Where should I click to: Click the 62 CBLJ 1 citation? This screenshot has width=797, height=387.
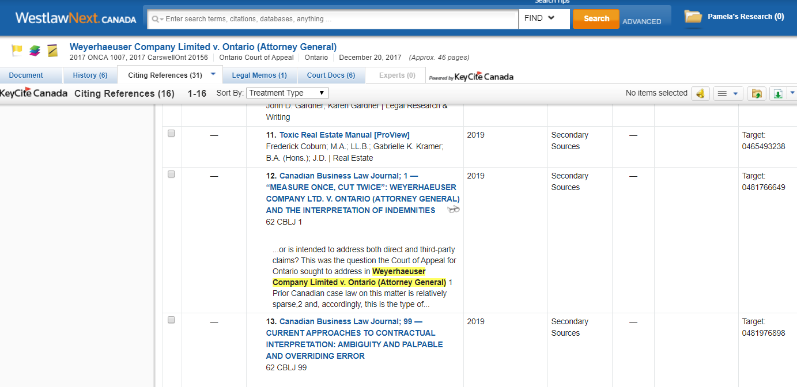click(284, 222)
